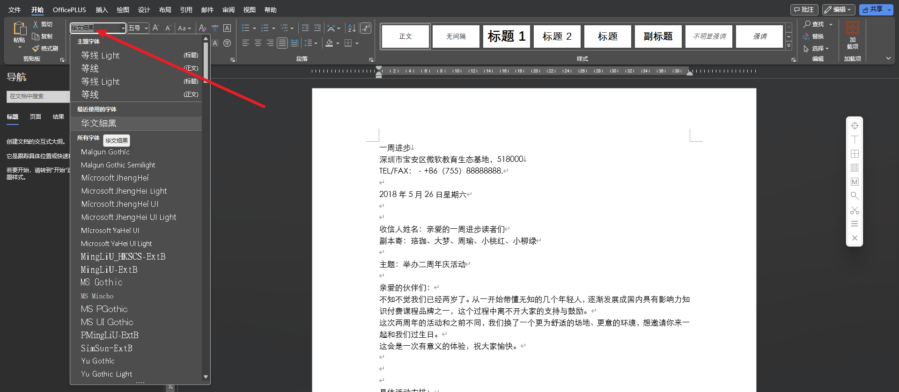Click the bulleted list icon
The width and height of the screenshot is (899, 392).
[245, 28]
